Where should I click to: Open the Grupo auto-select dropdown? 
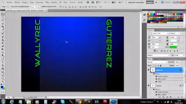point(33,7)
